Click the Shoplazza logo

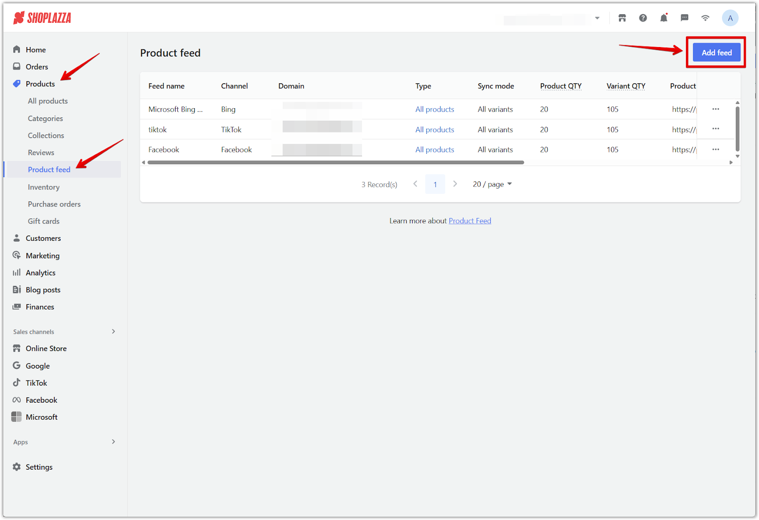point(42,18)
